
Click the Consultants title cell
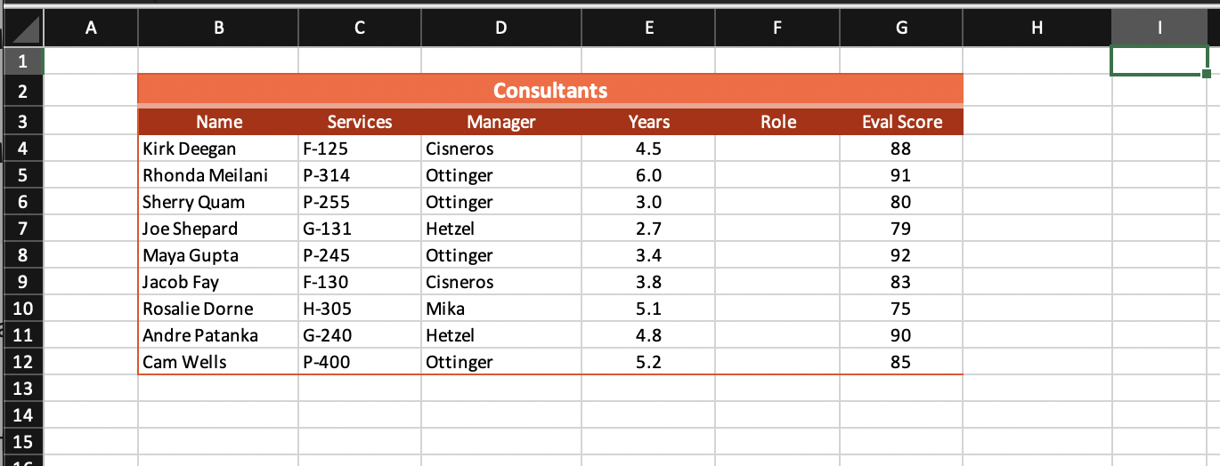click(x=550, y=90)
